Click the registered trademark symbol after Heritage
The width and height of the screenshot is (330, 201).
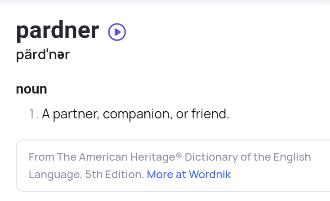tap(178, 155)
